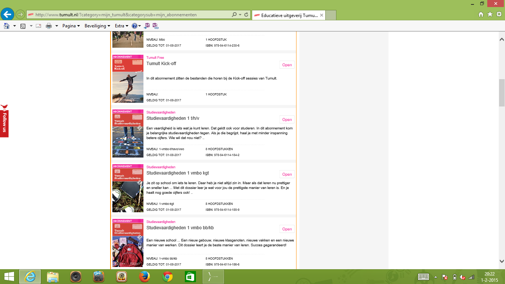Click the Studievaardigheden vmbo kgt cover thumbnail

coord(128,188)
